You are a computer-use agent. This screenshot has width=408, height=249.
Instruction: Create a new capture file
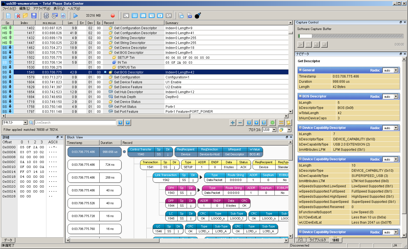coord(8,16)
